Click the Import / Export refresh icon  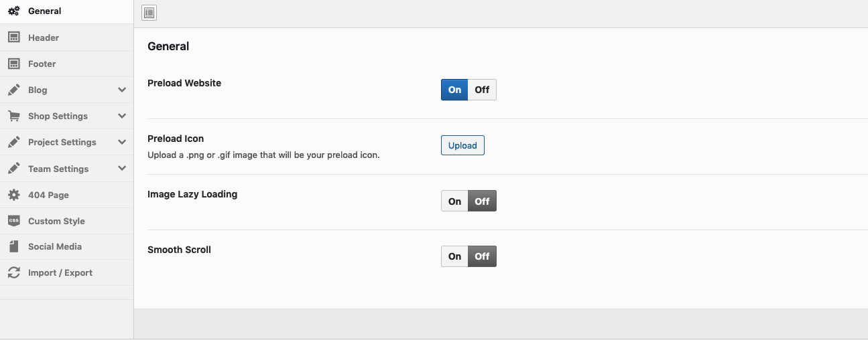[x=13, y=272]
